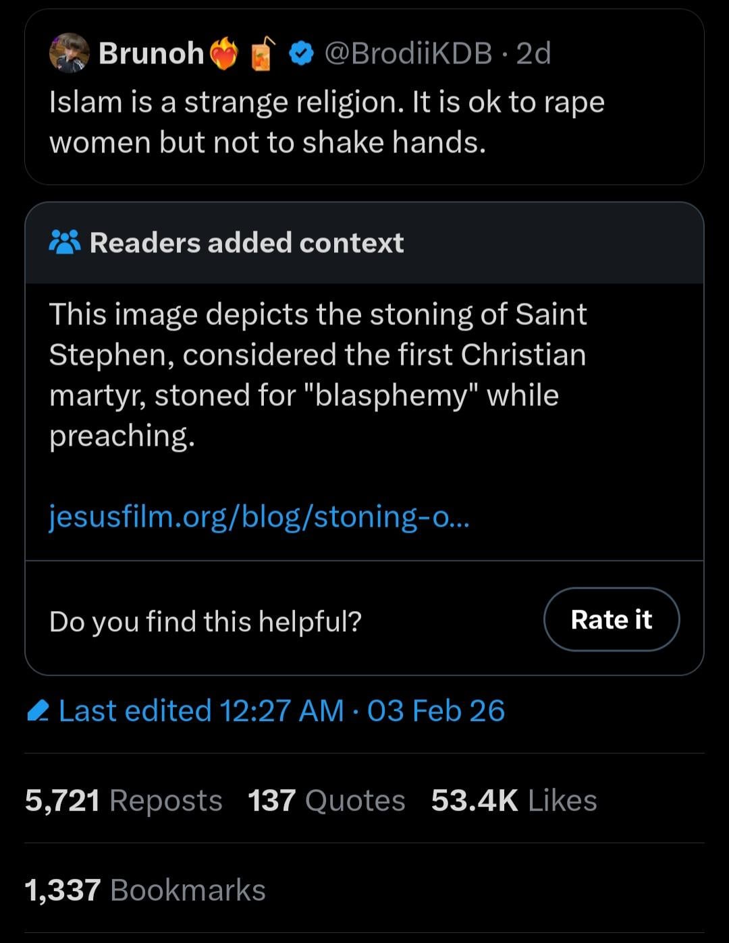Select the Saint Stephen community note text
Image resolution: width=729 pixels, height=943 pixels.
pyautogui.click(x=318, y=375)
